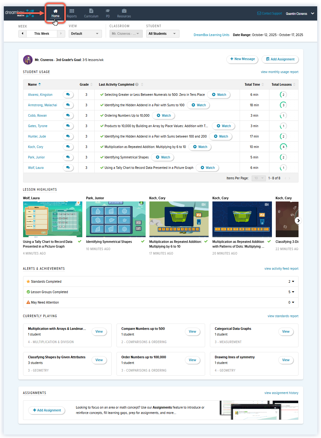321x438 pixels.
Task: Watch Hunter Jude's Hidden Addend lesson
Action: [x=221, y=136]
